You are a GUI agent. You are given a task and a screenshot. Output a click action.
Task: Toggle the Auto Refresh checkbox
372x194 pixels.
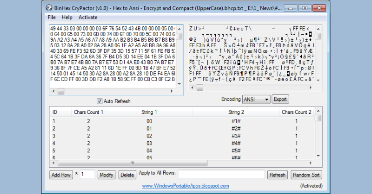pos(100,101)
